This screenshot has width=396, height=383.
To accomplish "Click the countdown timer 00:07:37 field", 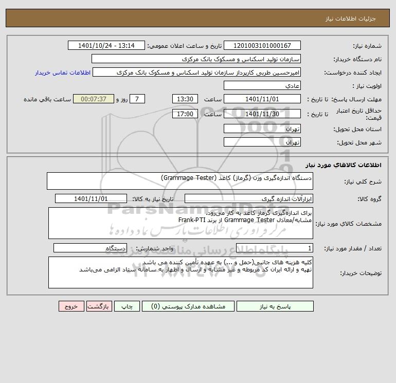I will coord(94,99).
